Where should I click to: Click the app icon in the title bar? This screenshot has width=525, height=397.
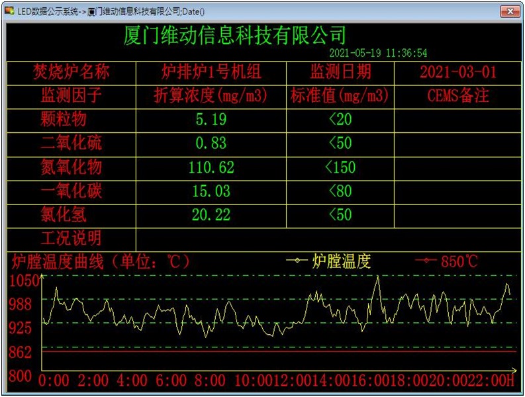click(x=9, y=11)
